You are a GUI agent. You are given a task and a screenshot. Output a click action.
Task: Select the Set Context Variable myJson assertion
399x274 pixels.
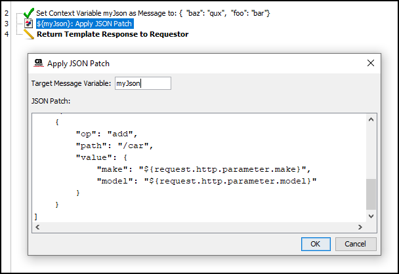153,13
